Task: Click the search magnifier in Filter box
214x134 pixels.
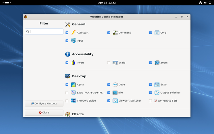Action: pos(28,31)
